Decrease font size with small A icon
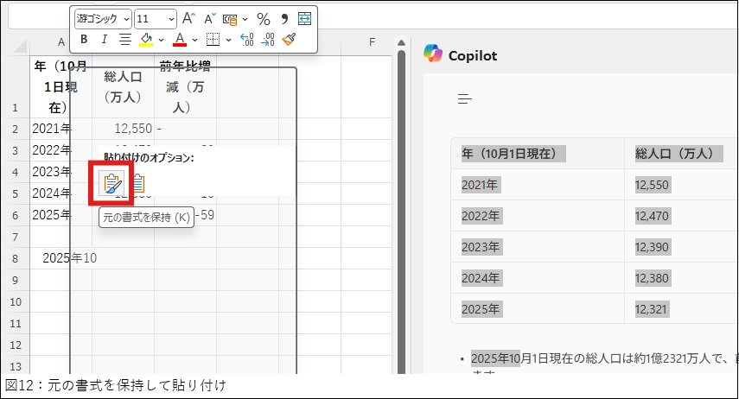Screen dimensions: 739x399 coord(210,18)
